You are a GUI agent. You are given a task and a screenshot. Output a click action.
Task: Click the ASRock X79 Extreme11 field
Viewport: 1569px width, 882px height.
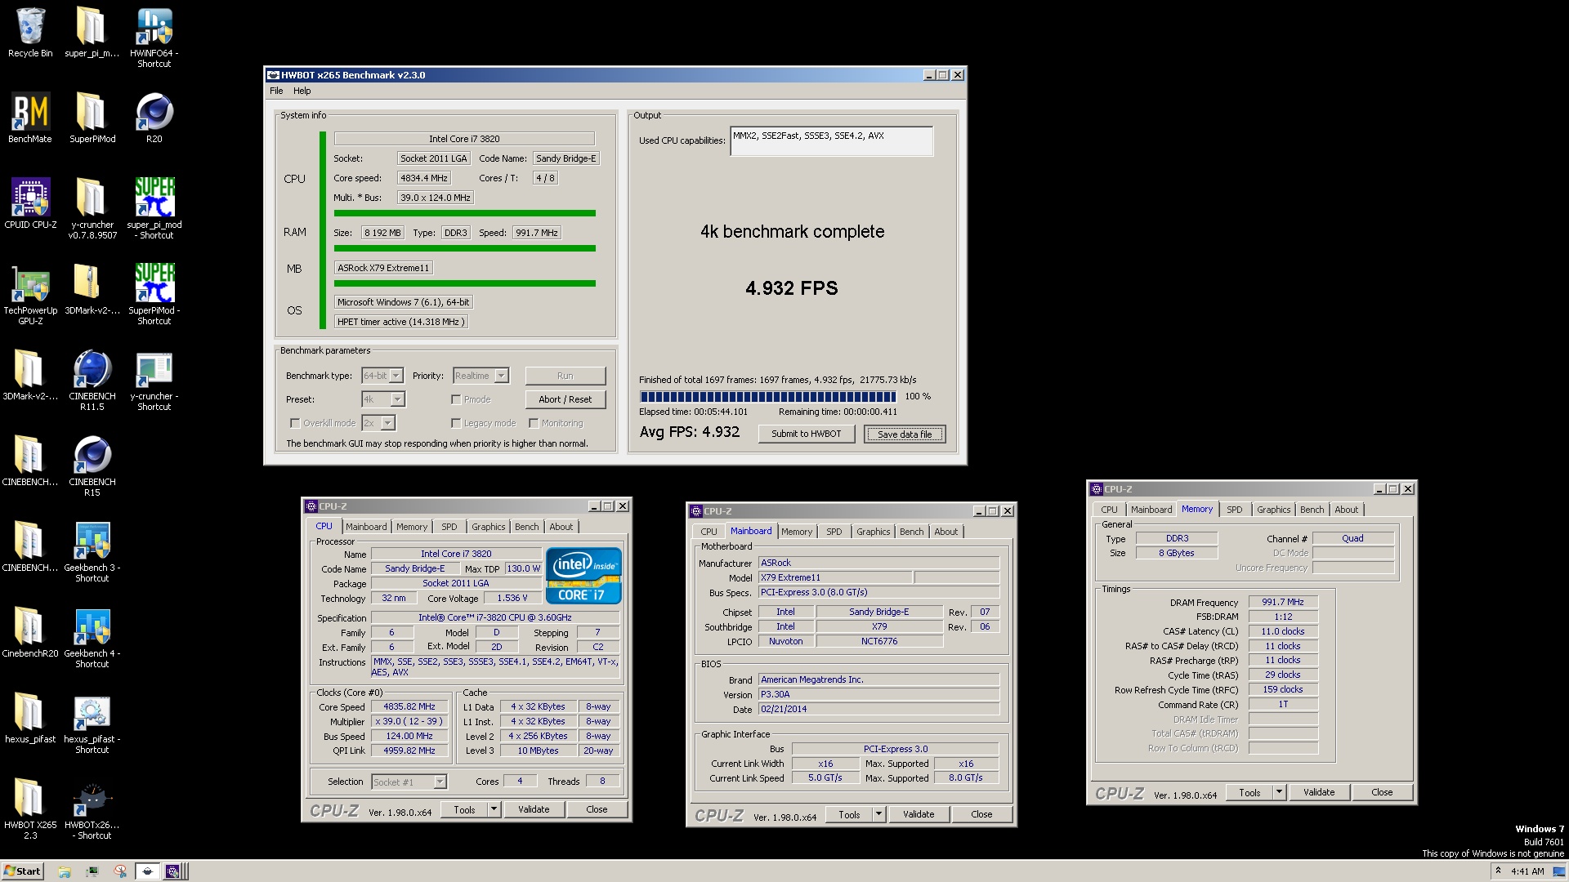(383, 268)
